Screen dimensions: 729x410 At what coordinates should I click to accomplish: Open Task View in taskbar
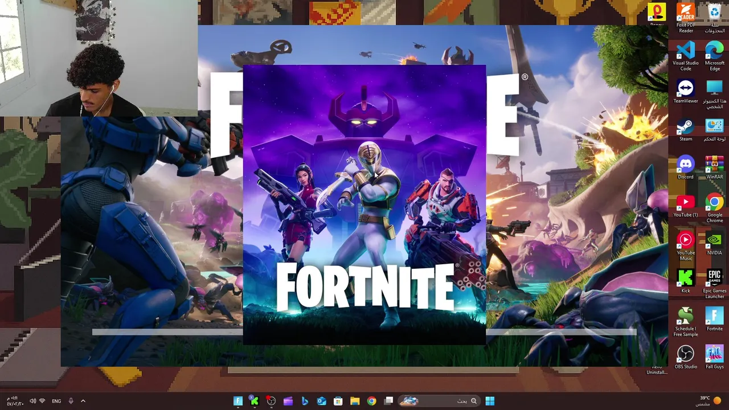click(x=388, y=401)
